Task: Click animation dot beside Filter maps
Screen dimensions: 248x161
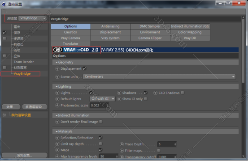Action: click(122, 151)
